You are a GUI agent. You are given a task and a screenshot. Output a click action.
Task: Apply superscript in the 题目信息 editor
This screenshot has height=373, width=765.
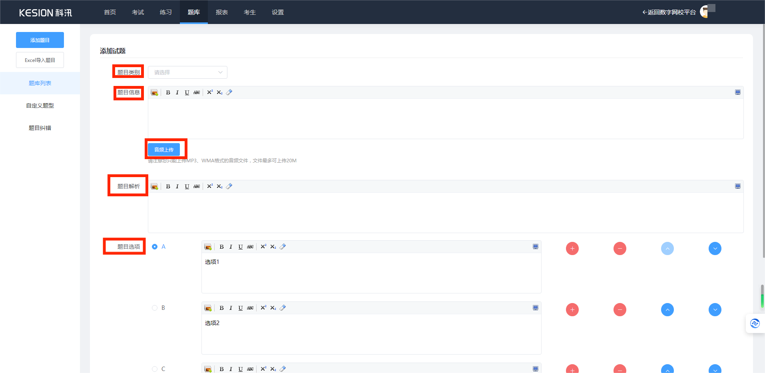[x=210, y=92]
